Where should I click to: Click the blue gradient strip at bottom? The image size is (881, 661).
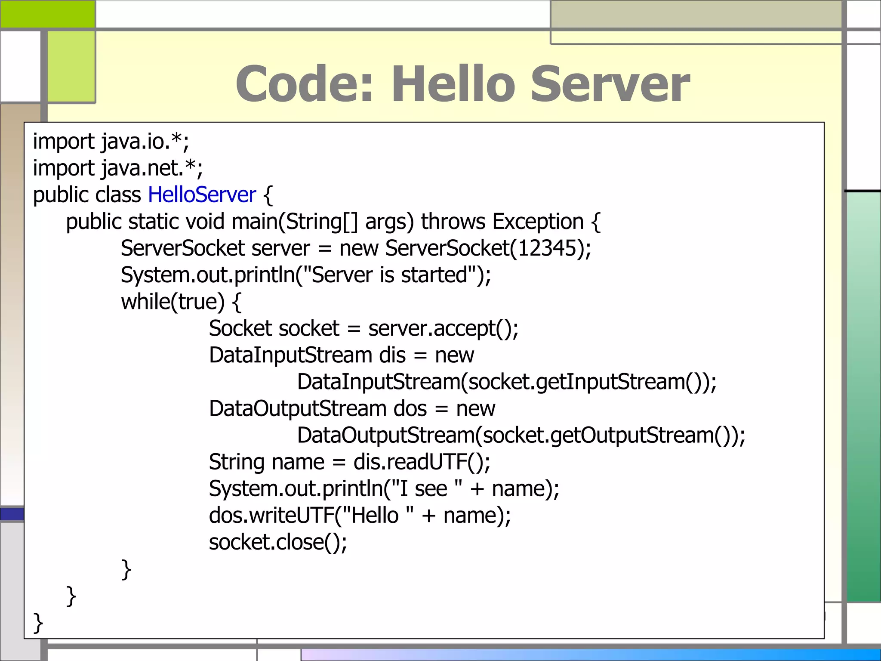pyautogui.click(x=590, y=655)
